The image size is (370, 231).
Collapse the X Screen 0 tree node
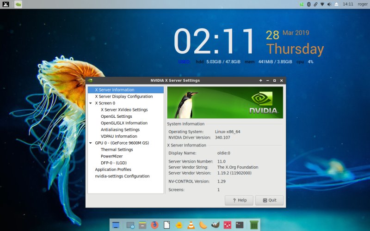(x=90, y=103)
